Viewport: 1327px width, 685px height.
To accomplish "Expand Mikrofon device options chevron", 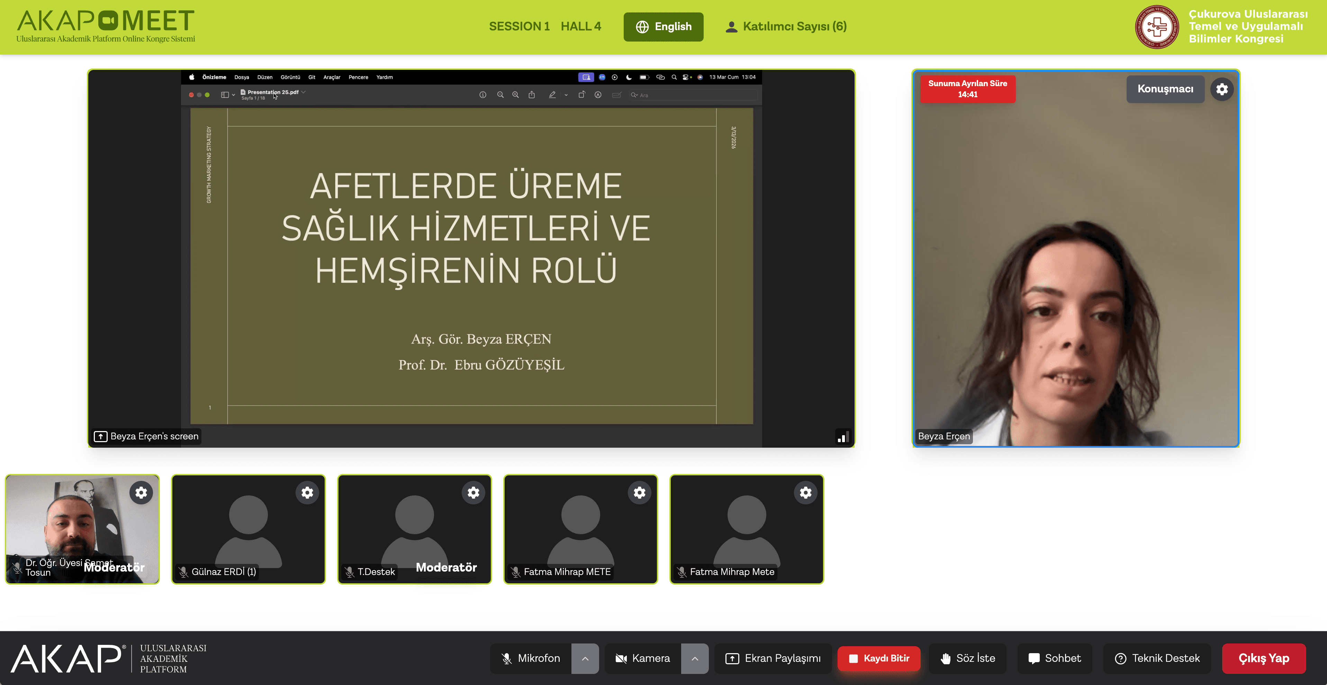I will point(585,658).
